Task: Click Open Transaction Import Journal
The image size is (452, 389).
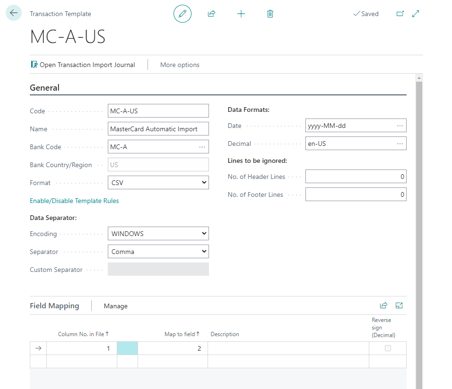Action: (x=86, y=64)
